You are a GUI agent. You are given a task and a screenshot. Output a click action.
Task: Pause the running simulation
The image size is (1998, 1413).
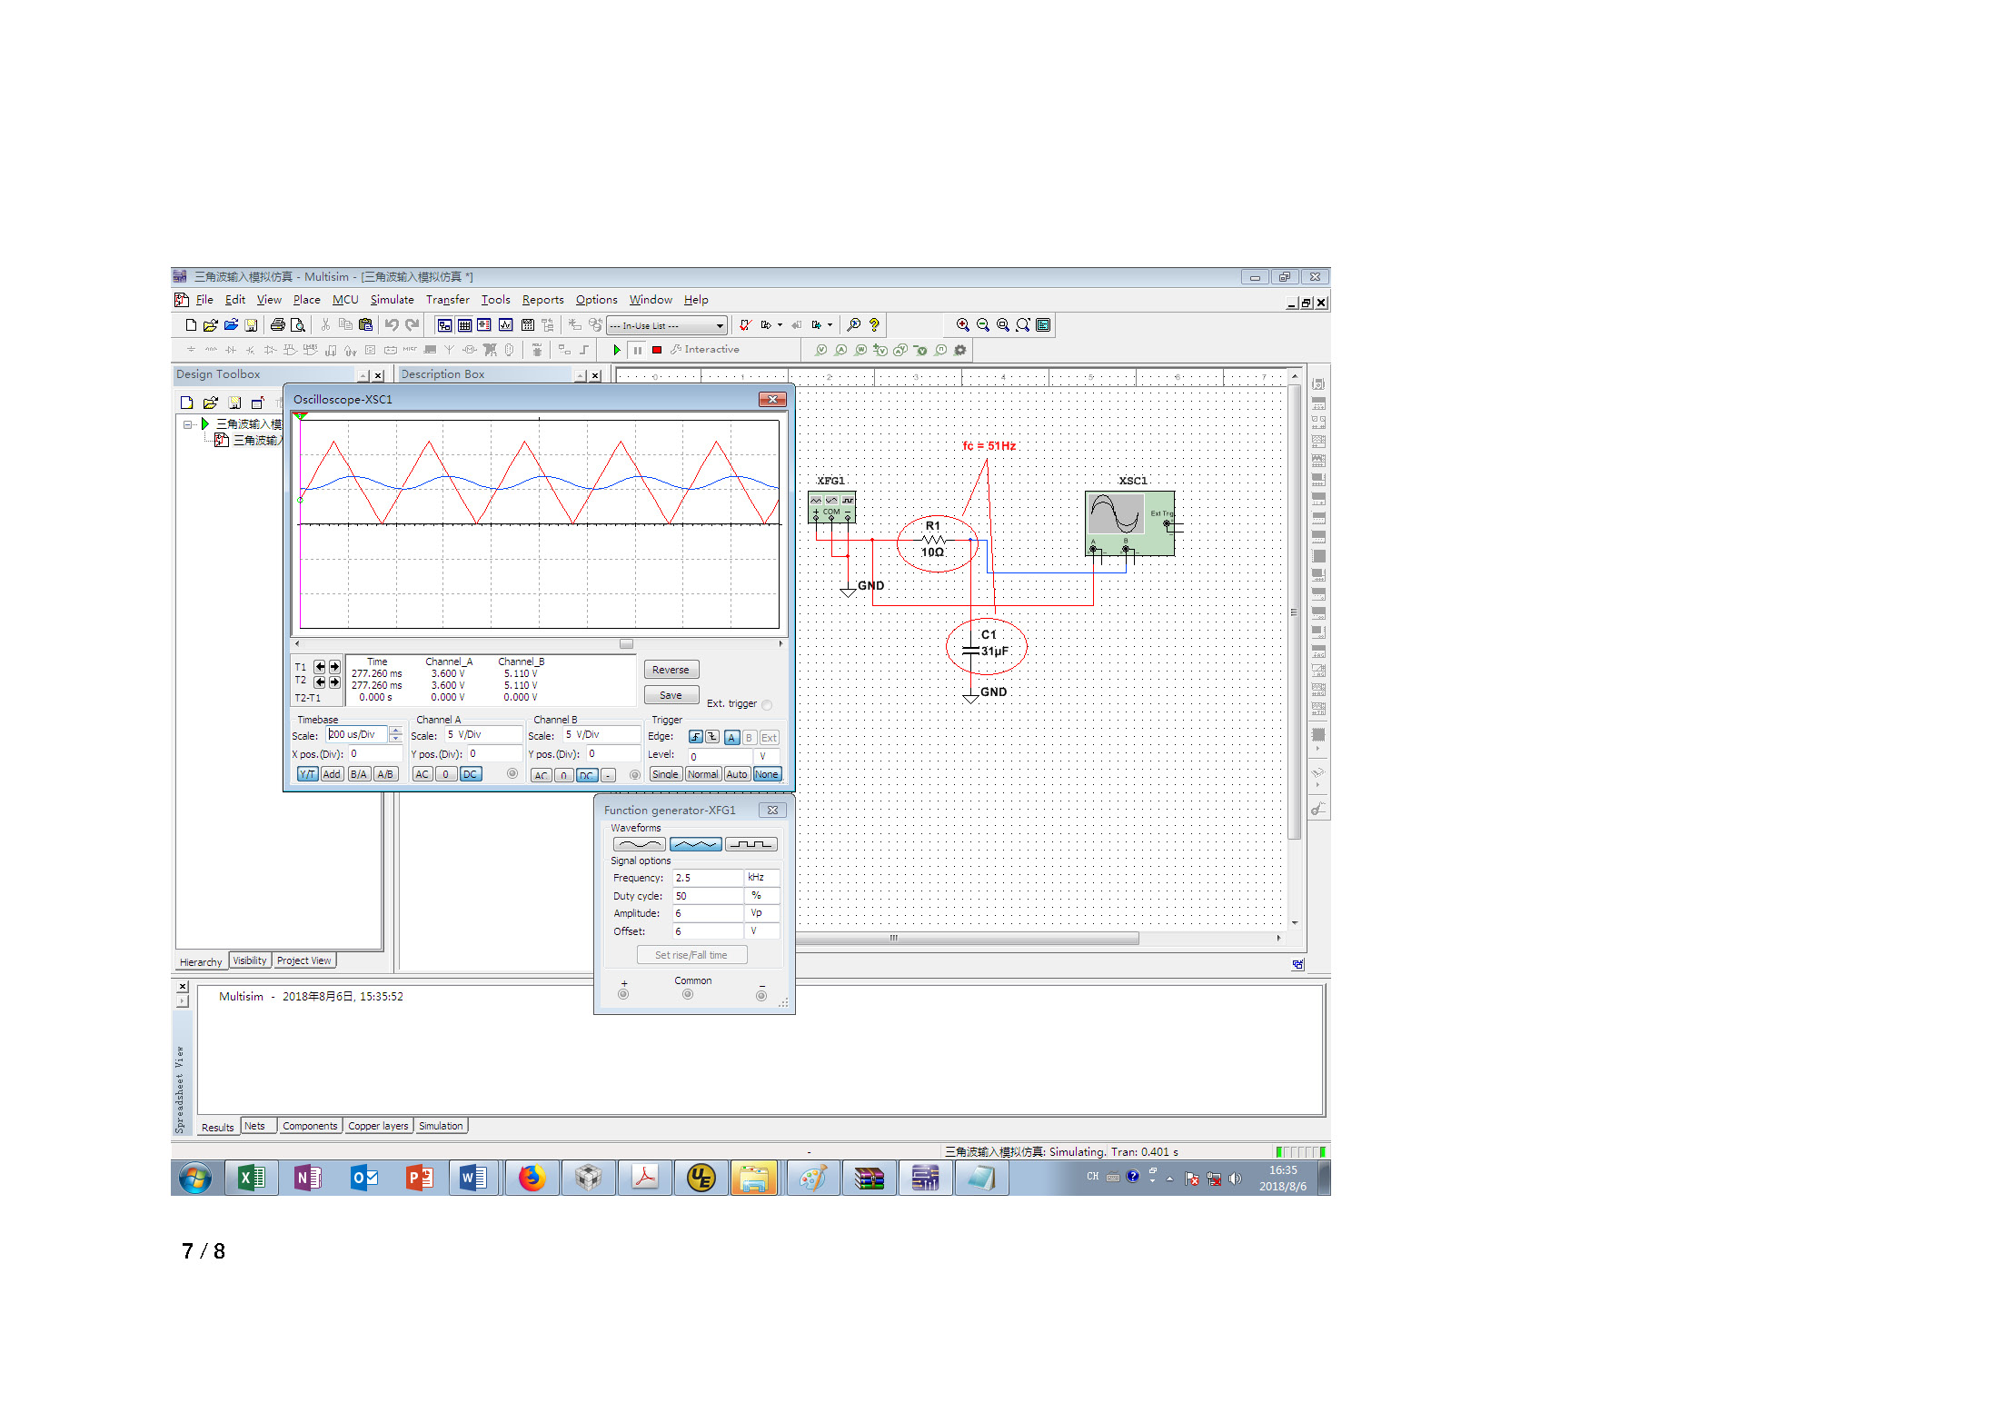click(638, 350)
